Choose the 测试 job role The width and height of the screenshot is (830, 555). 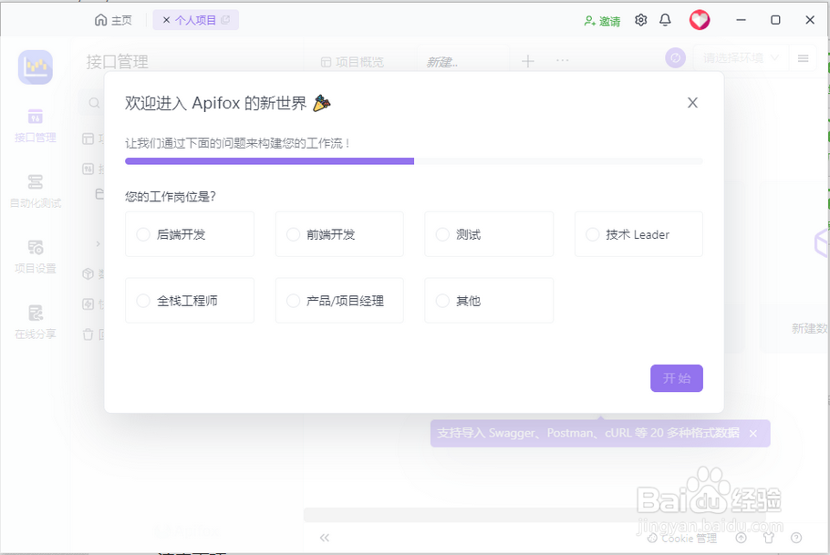[489, 234]
